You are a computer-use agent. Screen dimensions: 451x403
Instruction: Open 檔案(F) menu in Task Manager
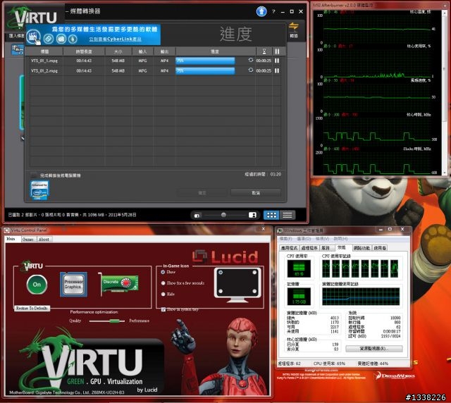[286, 239]
